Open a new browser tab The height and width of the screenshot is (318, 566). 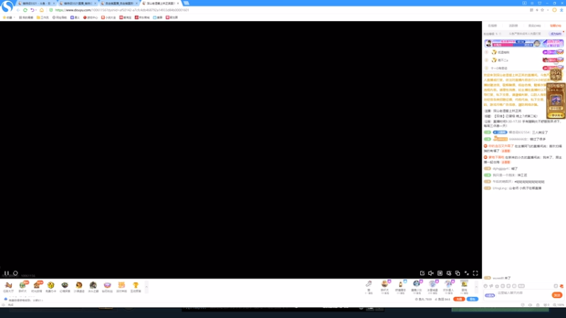[x=186, y=3]
